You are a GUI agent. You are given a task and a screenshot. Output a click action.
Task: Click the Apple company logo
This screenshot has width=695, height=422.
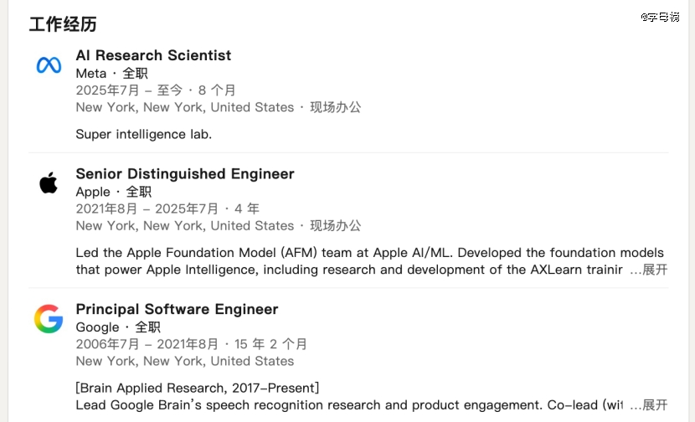pyautogui.click(x=49, y=183)
